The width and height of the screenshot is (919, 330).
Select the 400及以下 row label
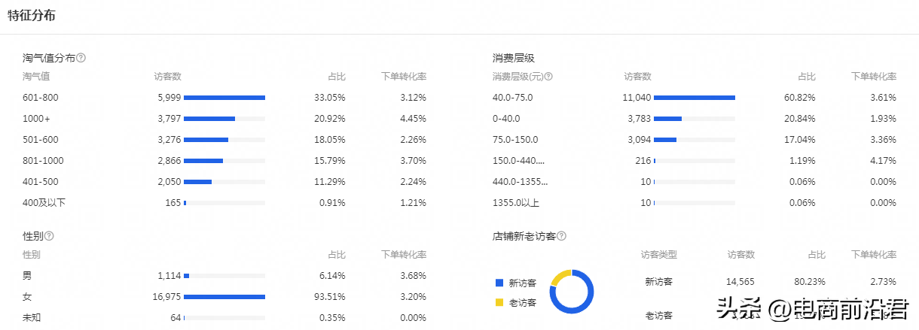tap(44, 203)
